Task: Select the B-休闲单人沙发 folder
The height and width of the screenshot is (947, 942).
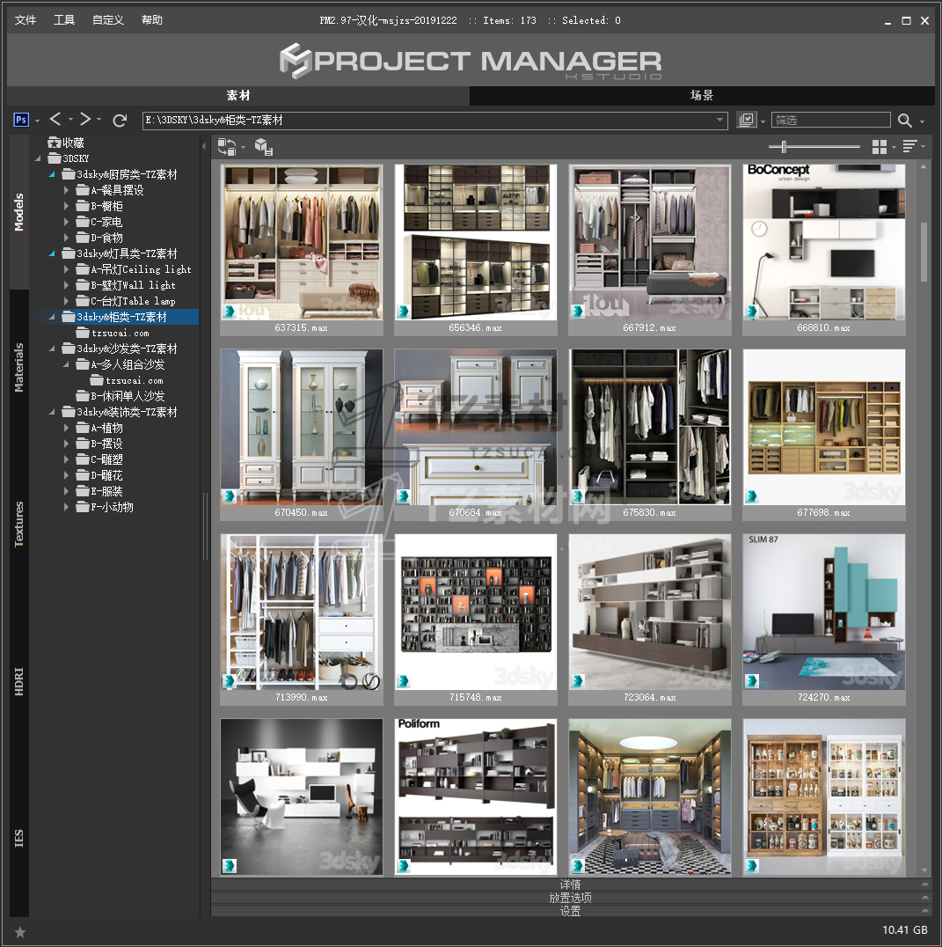Action: click(127, 396)
